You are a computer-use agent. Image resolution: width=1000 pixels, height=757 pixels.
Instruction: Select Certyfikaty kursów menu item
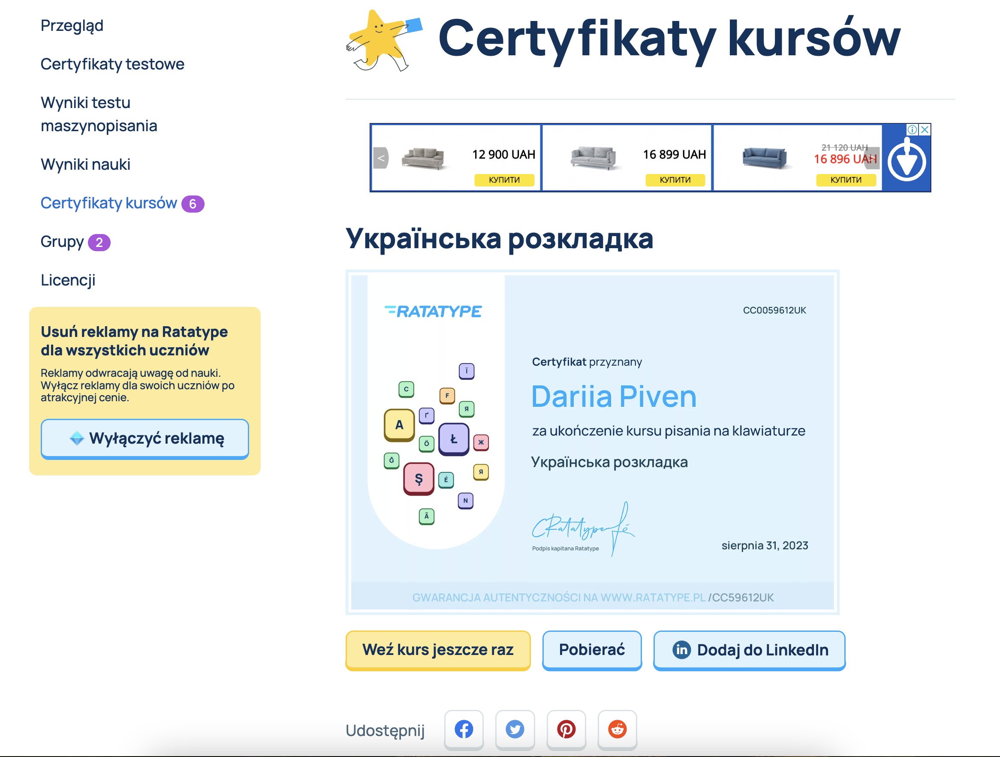[x=108, y=203]
